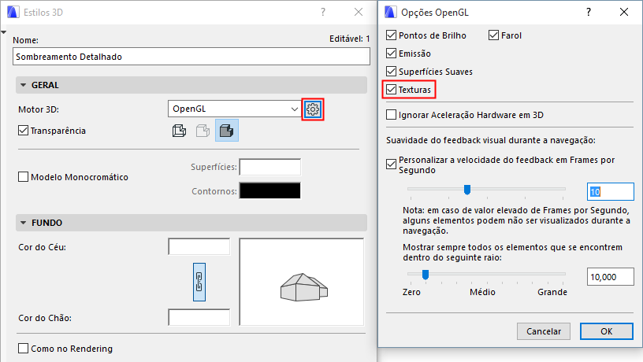The width and height of the screenshot is (643, 362).
Task: Click the Nome text field
Action: [x=191, y=57]
